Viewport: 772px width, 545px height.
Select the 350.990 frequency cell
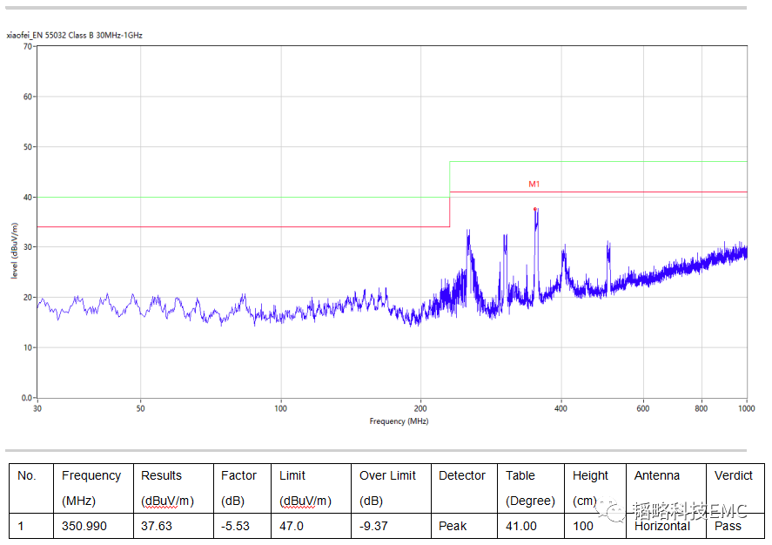click(x=84, y=526)
